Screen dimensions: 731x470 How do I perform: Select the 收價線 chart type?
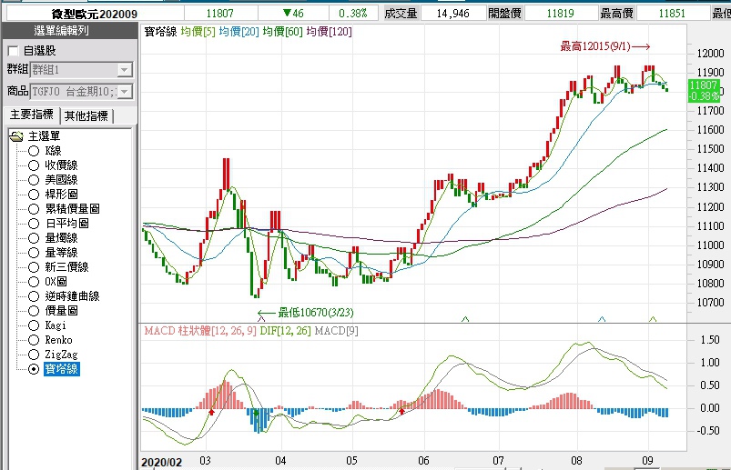(x=34, y=165)
